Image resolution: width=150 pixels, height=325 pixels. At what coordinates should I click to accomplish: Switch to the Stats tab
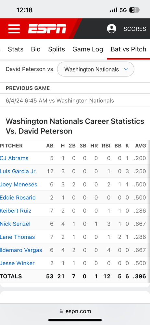16,49
